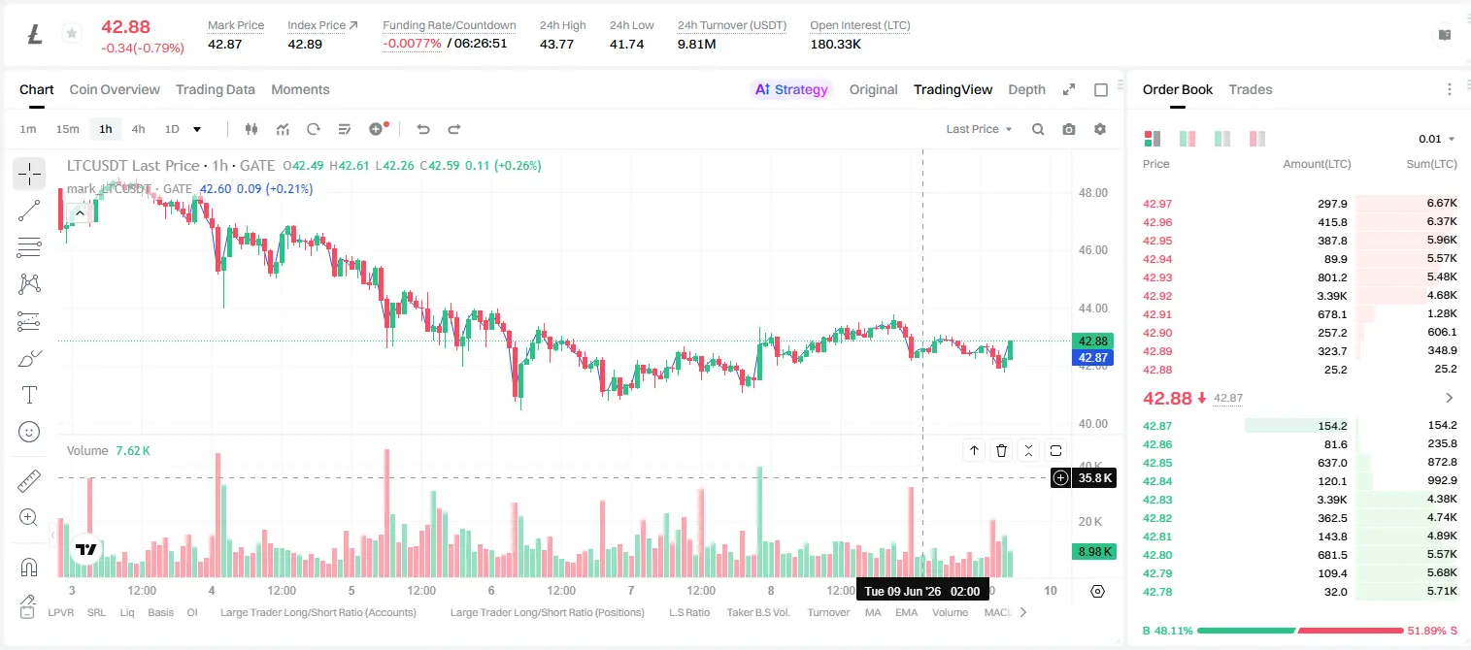Open the Last Price dropdown
The image size is (1471, 650).
979,129
